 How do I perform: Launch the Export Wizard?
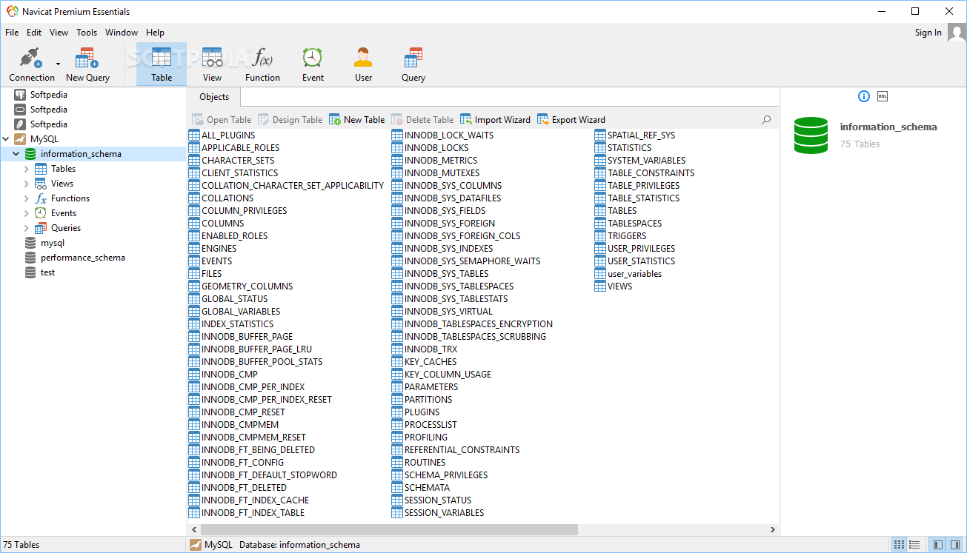(x=571, y=119)
